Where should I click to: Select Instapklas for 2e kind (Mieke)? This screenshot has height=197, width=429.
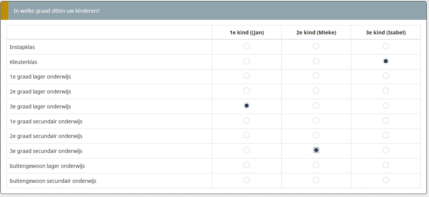[316, 46]
